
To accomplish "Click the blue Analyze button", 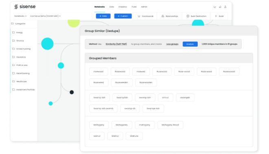I will coord(190,44).
